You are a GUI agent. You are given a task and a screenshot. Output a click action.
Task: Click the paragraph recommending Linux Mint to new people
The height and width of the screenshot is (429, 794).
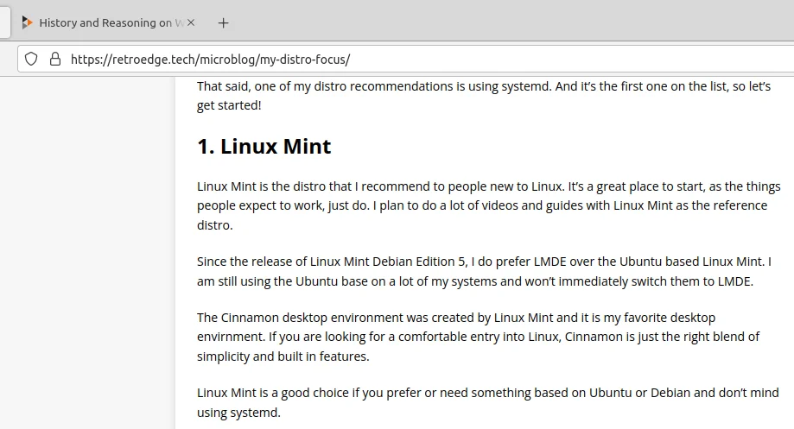pos(489,205)
